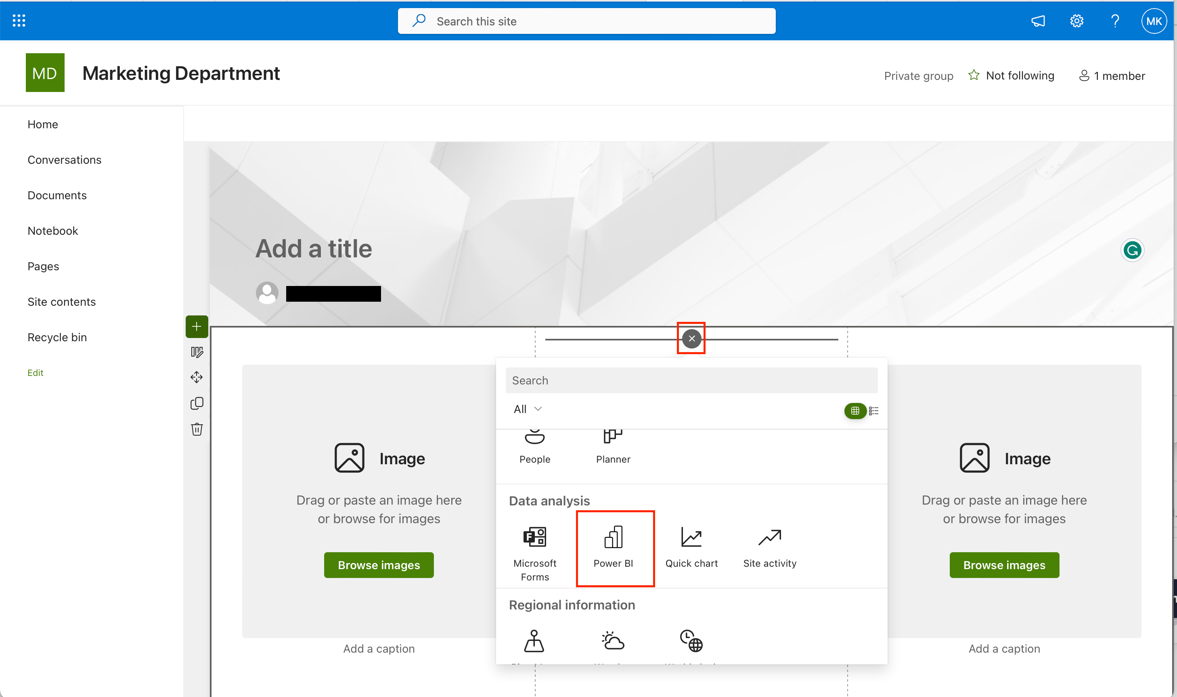Click the duplicate section icon

197,403
